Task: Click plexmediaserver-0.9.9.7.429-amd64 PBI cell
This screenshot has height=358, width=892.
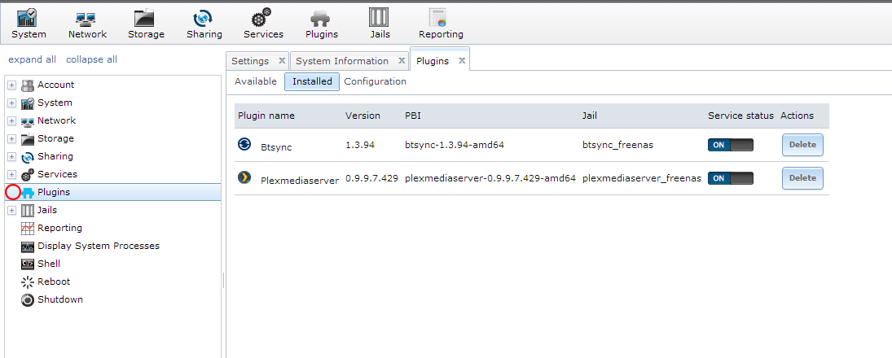Action: point(490,178)
